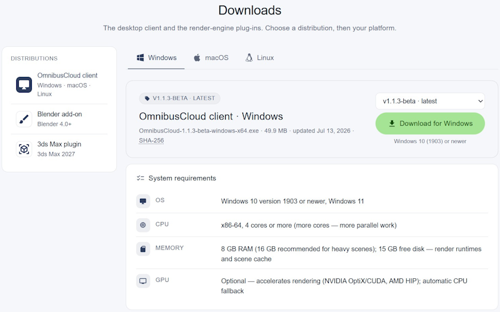Switch to the Linux tab

[259, 58]
